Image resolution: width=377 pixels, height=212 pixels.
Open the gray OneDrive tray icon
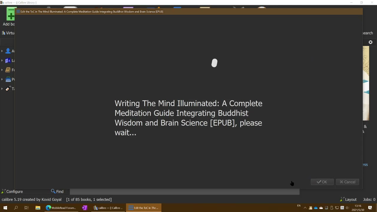click(x=321, y=208)
